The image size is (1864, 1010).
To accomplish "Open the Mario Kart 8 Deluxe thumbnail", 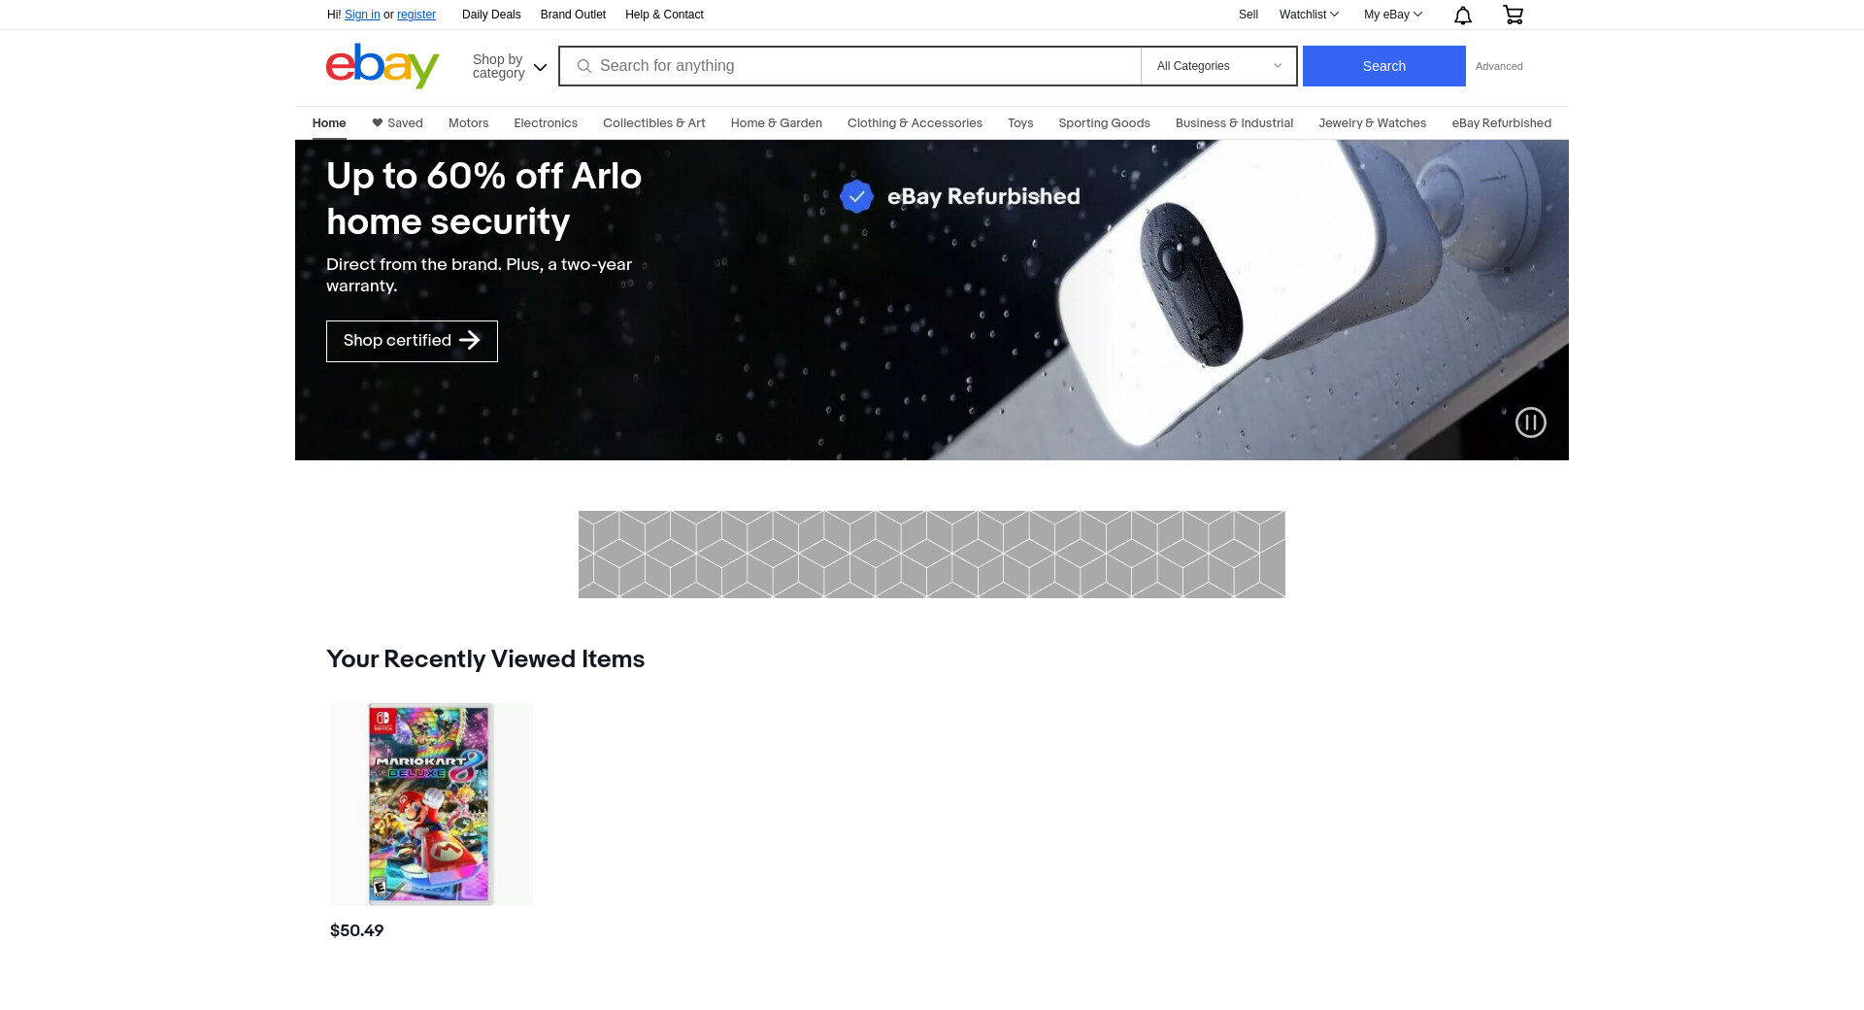I will [431, 804].
